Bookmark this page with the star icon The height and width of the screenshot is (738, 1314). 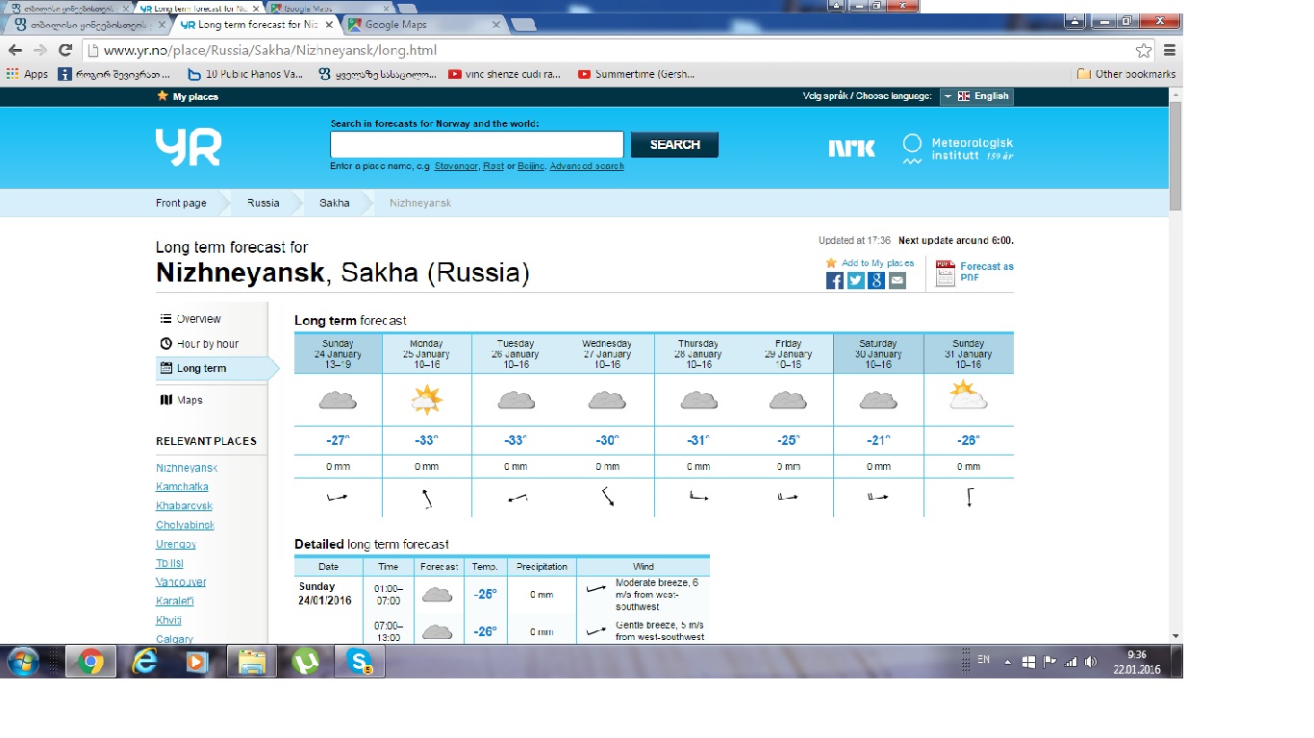[x=1143, y=51]
